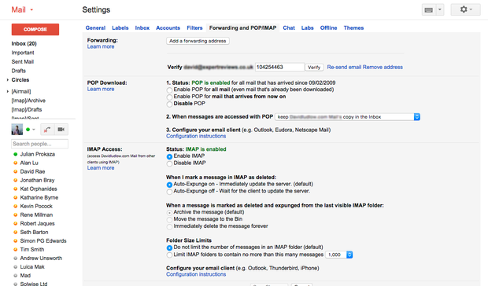Start a video call camera icon
This screenshot has height=286, width=488.
click(x=61, y=130)
